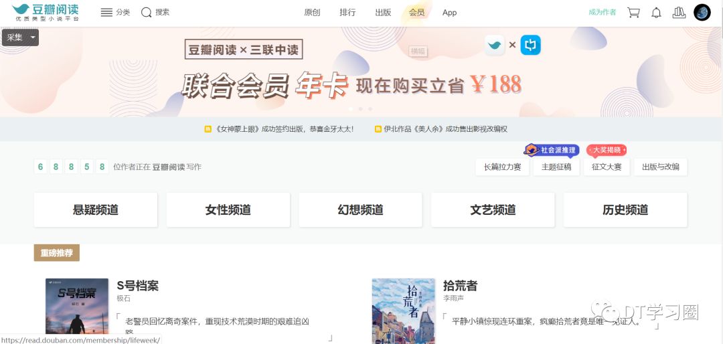Click the yellow icon before 伊北作品《美人余》 news
Viewport: 723px width, 344px height.
[378, 129]
